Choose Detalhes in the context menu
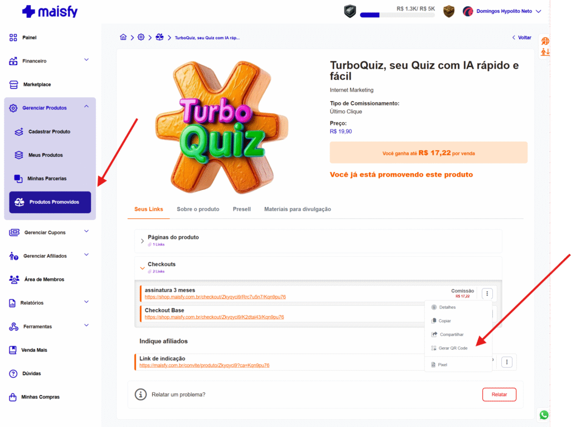This screenshot has height=427, width=571. [x=443, y=308]
